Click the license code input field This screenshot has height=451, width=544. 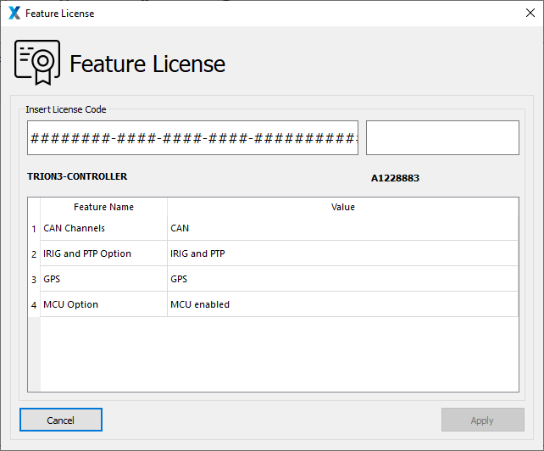pos(192,138)
